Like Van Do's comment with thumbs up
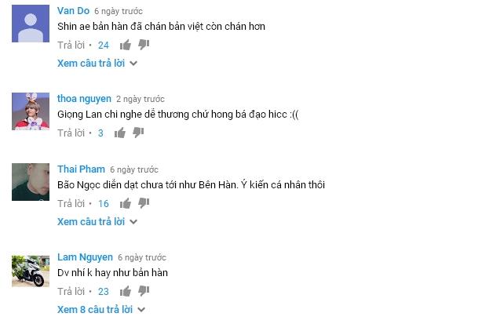The width and height of the screenshot is (500, 324). [126, 45]
